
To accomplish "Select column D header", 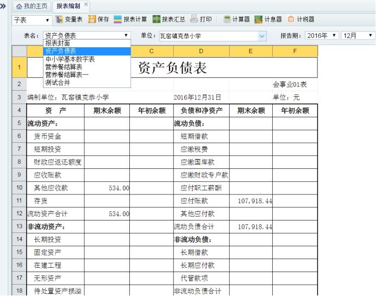I will [x=201, y=51].
